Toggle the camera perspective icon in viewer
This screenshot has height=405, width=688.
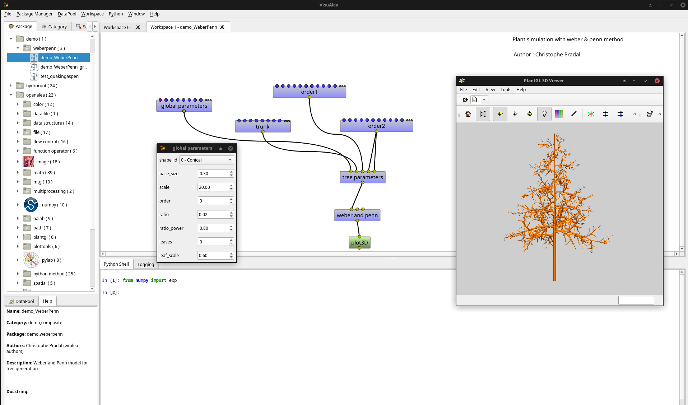(483, 114)
